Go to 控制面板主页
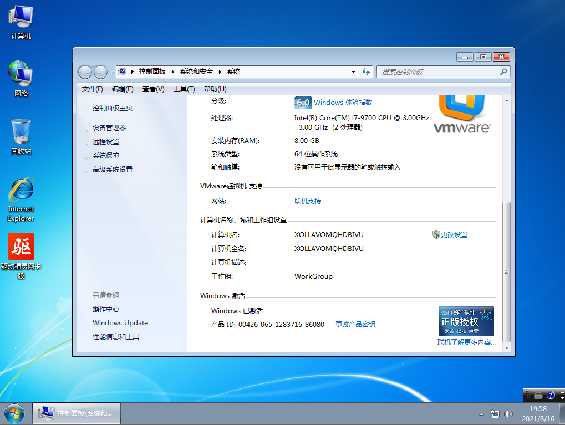The height and width of the screenshot is (425, 565). [x=113, y=107]
